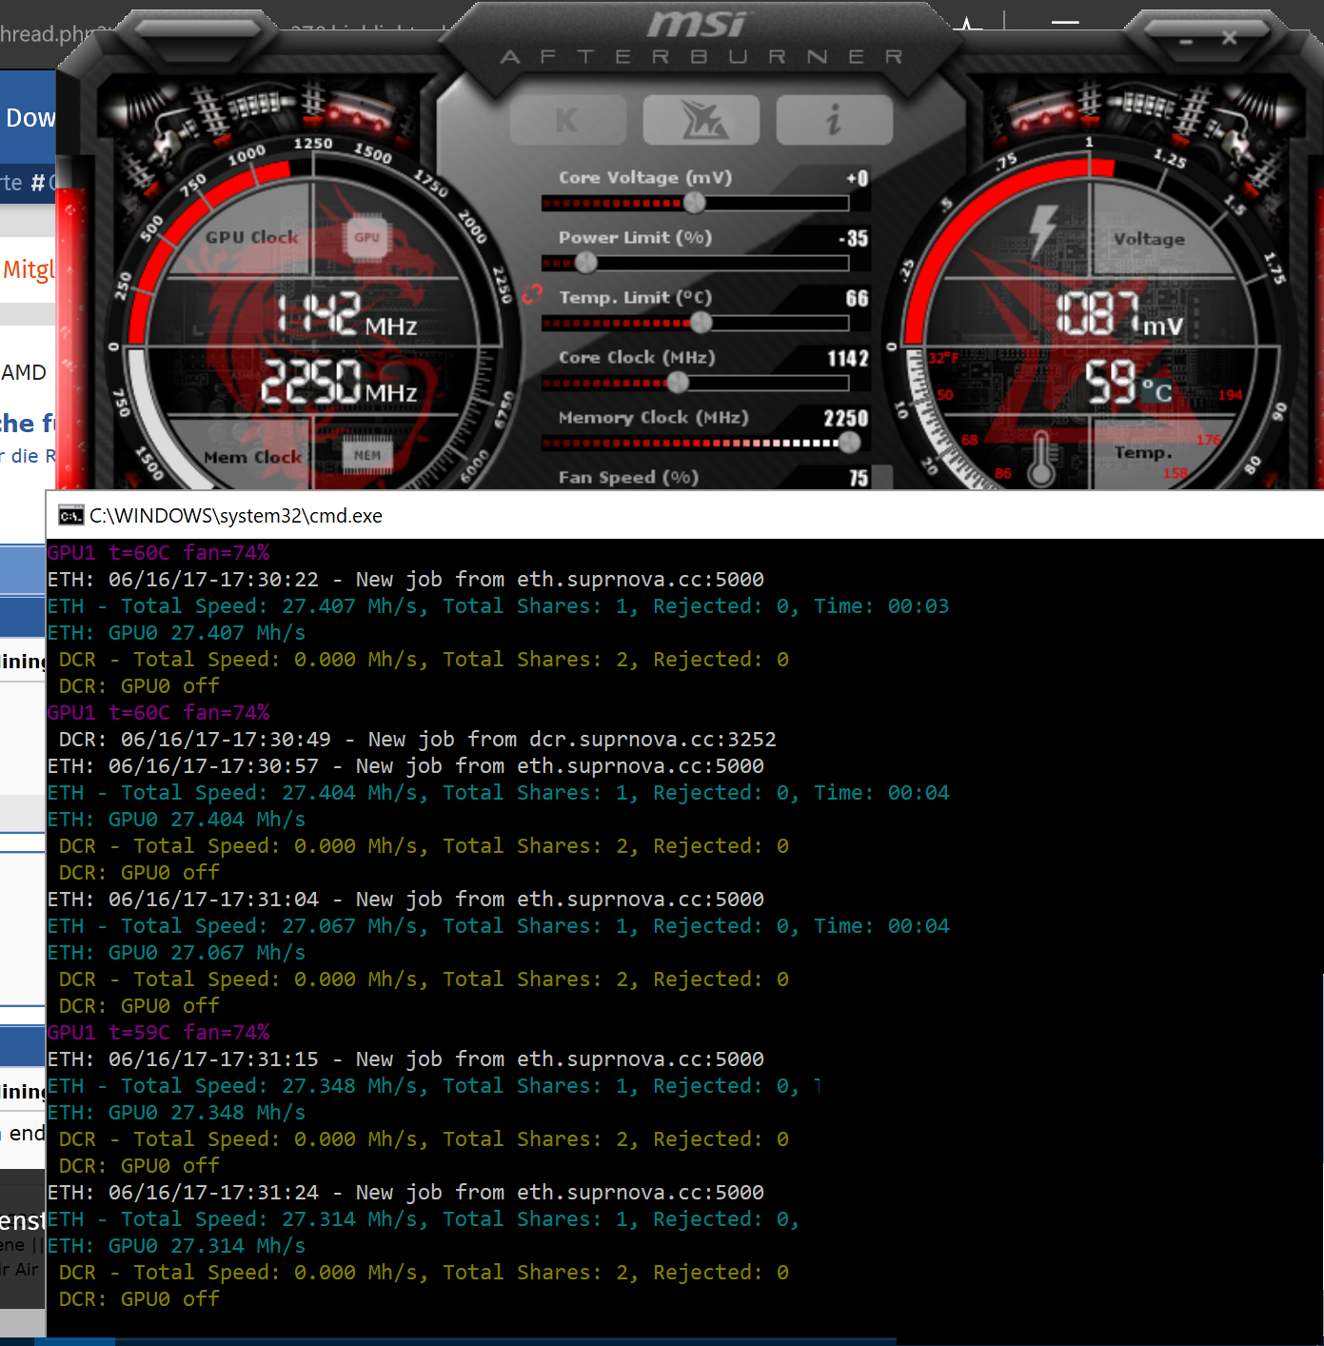Click the Core Clock slider handle
The height and width of the screenshot is (1346, 1324).
pyautogui.click(x=678, y=383)
